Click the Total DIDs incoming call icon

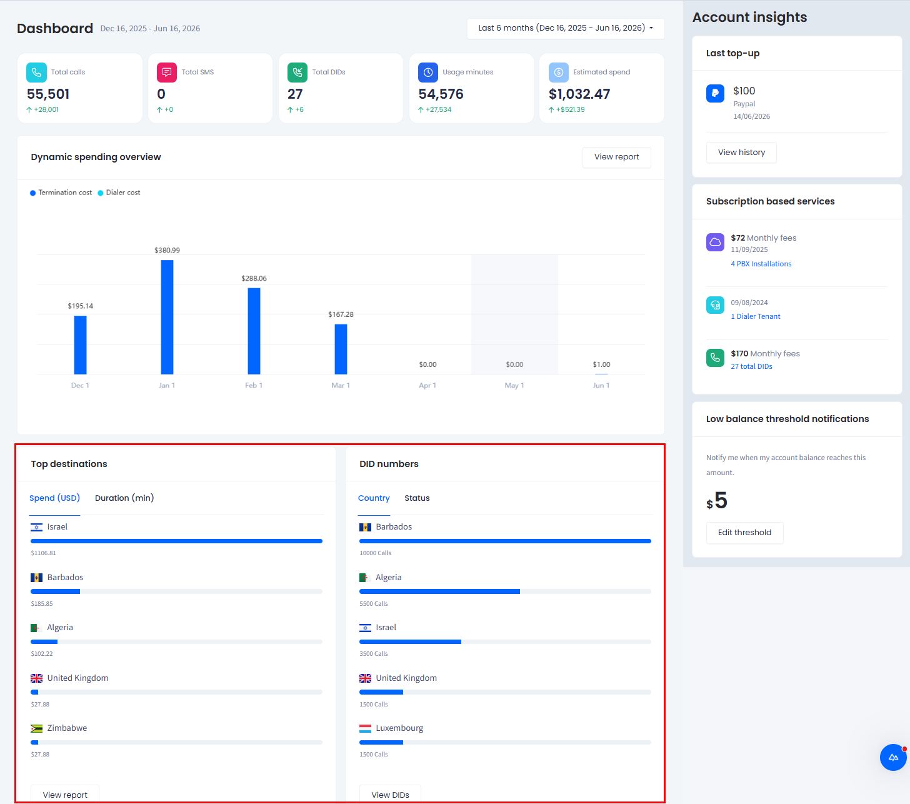(x=297, y=73)
